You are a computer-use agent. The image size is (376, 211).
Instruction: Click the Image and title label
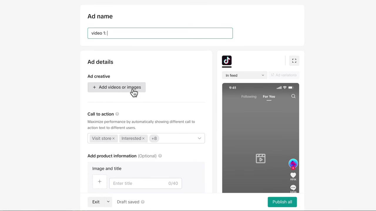107,169
